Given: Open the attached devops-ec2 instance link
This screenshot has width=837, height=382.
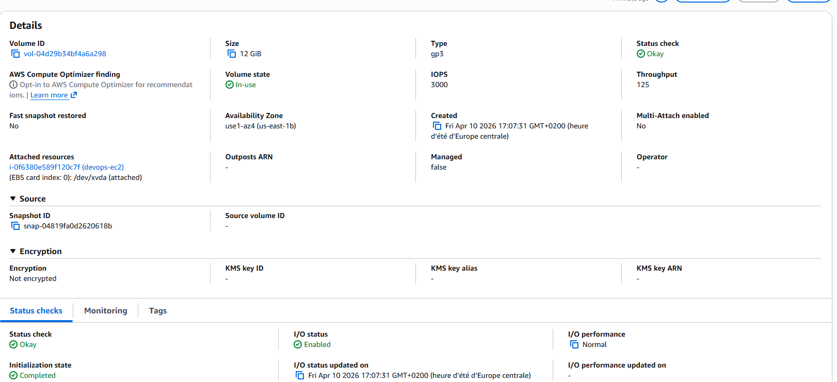Looking at the screenshot, I should coord(67,168).
